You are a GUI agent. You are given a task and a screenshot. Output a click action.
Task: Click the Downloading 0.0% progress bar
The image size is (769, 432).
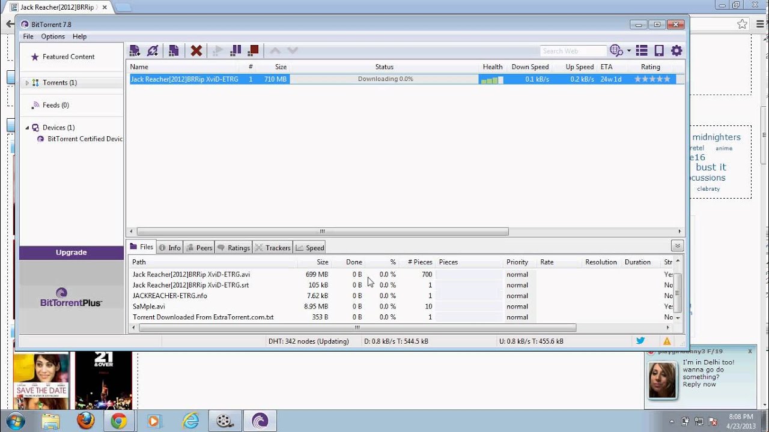384,79
